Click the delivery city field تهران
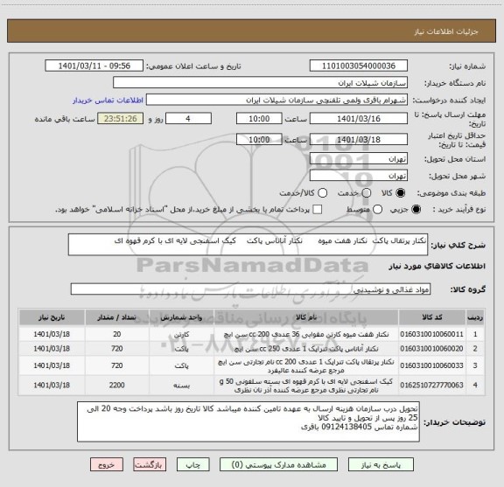The width and height of the screenshot is (504, 487). click(359, 176)
